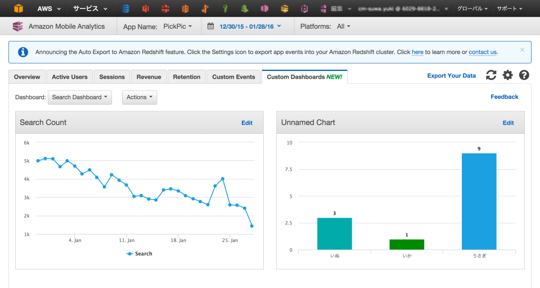540x288 pixels.
Task: Click the orange AWS cube logo
Action: [18, 8]
